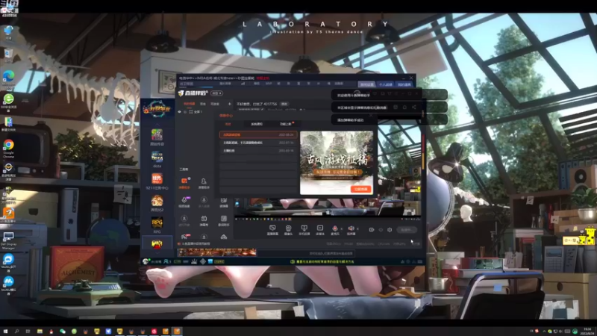Open the message row dated 2022-07-16

click(258, 143)
